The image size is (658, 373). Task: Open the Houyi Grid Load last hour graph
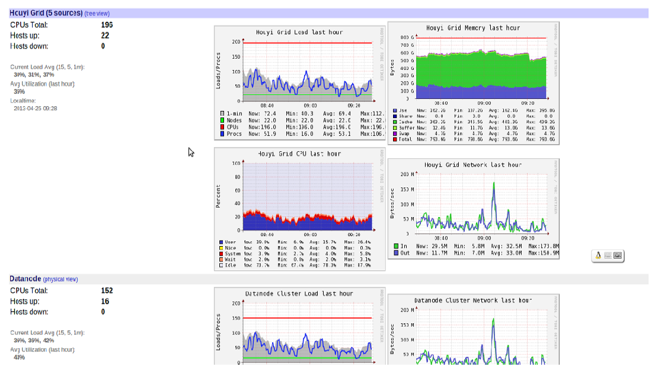pyautogui.click(x=299, y=82)
